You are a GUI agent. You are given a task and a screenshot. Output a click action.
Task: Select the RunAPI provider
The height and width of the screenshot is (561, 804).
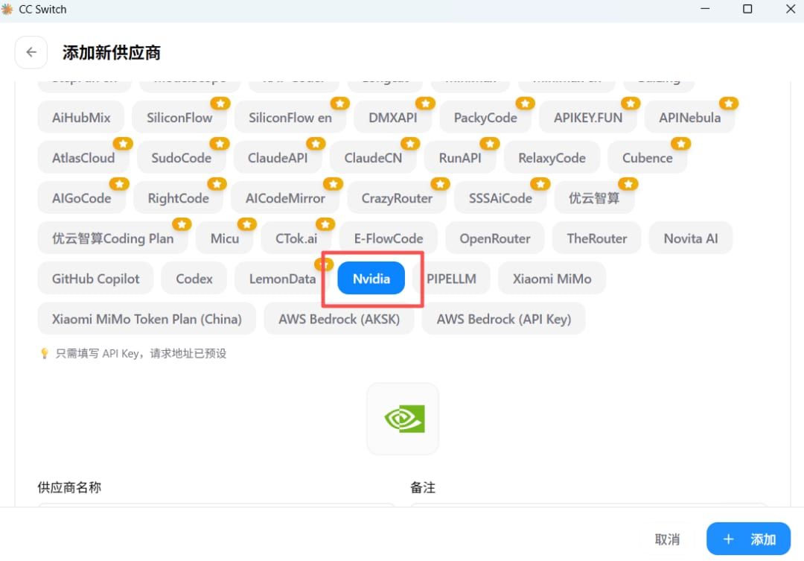pos(460,158)
